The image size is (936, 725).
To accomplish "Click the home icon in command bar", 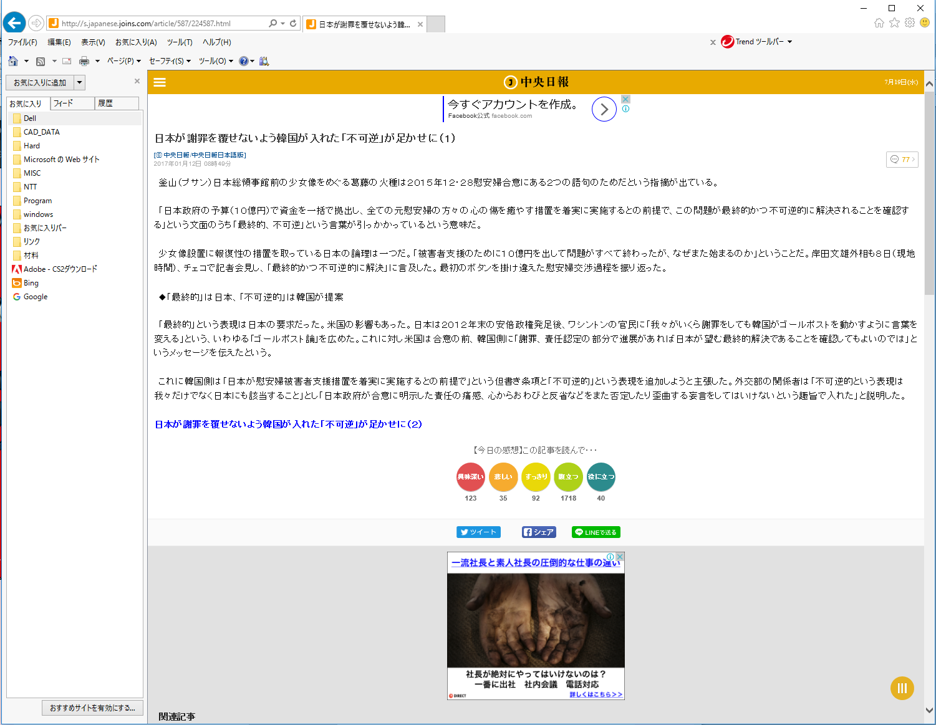I will pos(13,61).
